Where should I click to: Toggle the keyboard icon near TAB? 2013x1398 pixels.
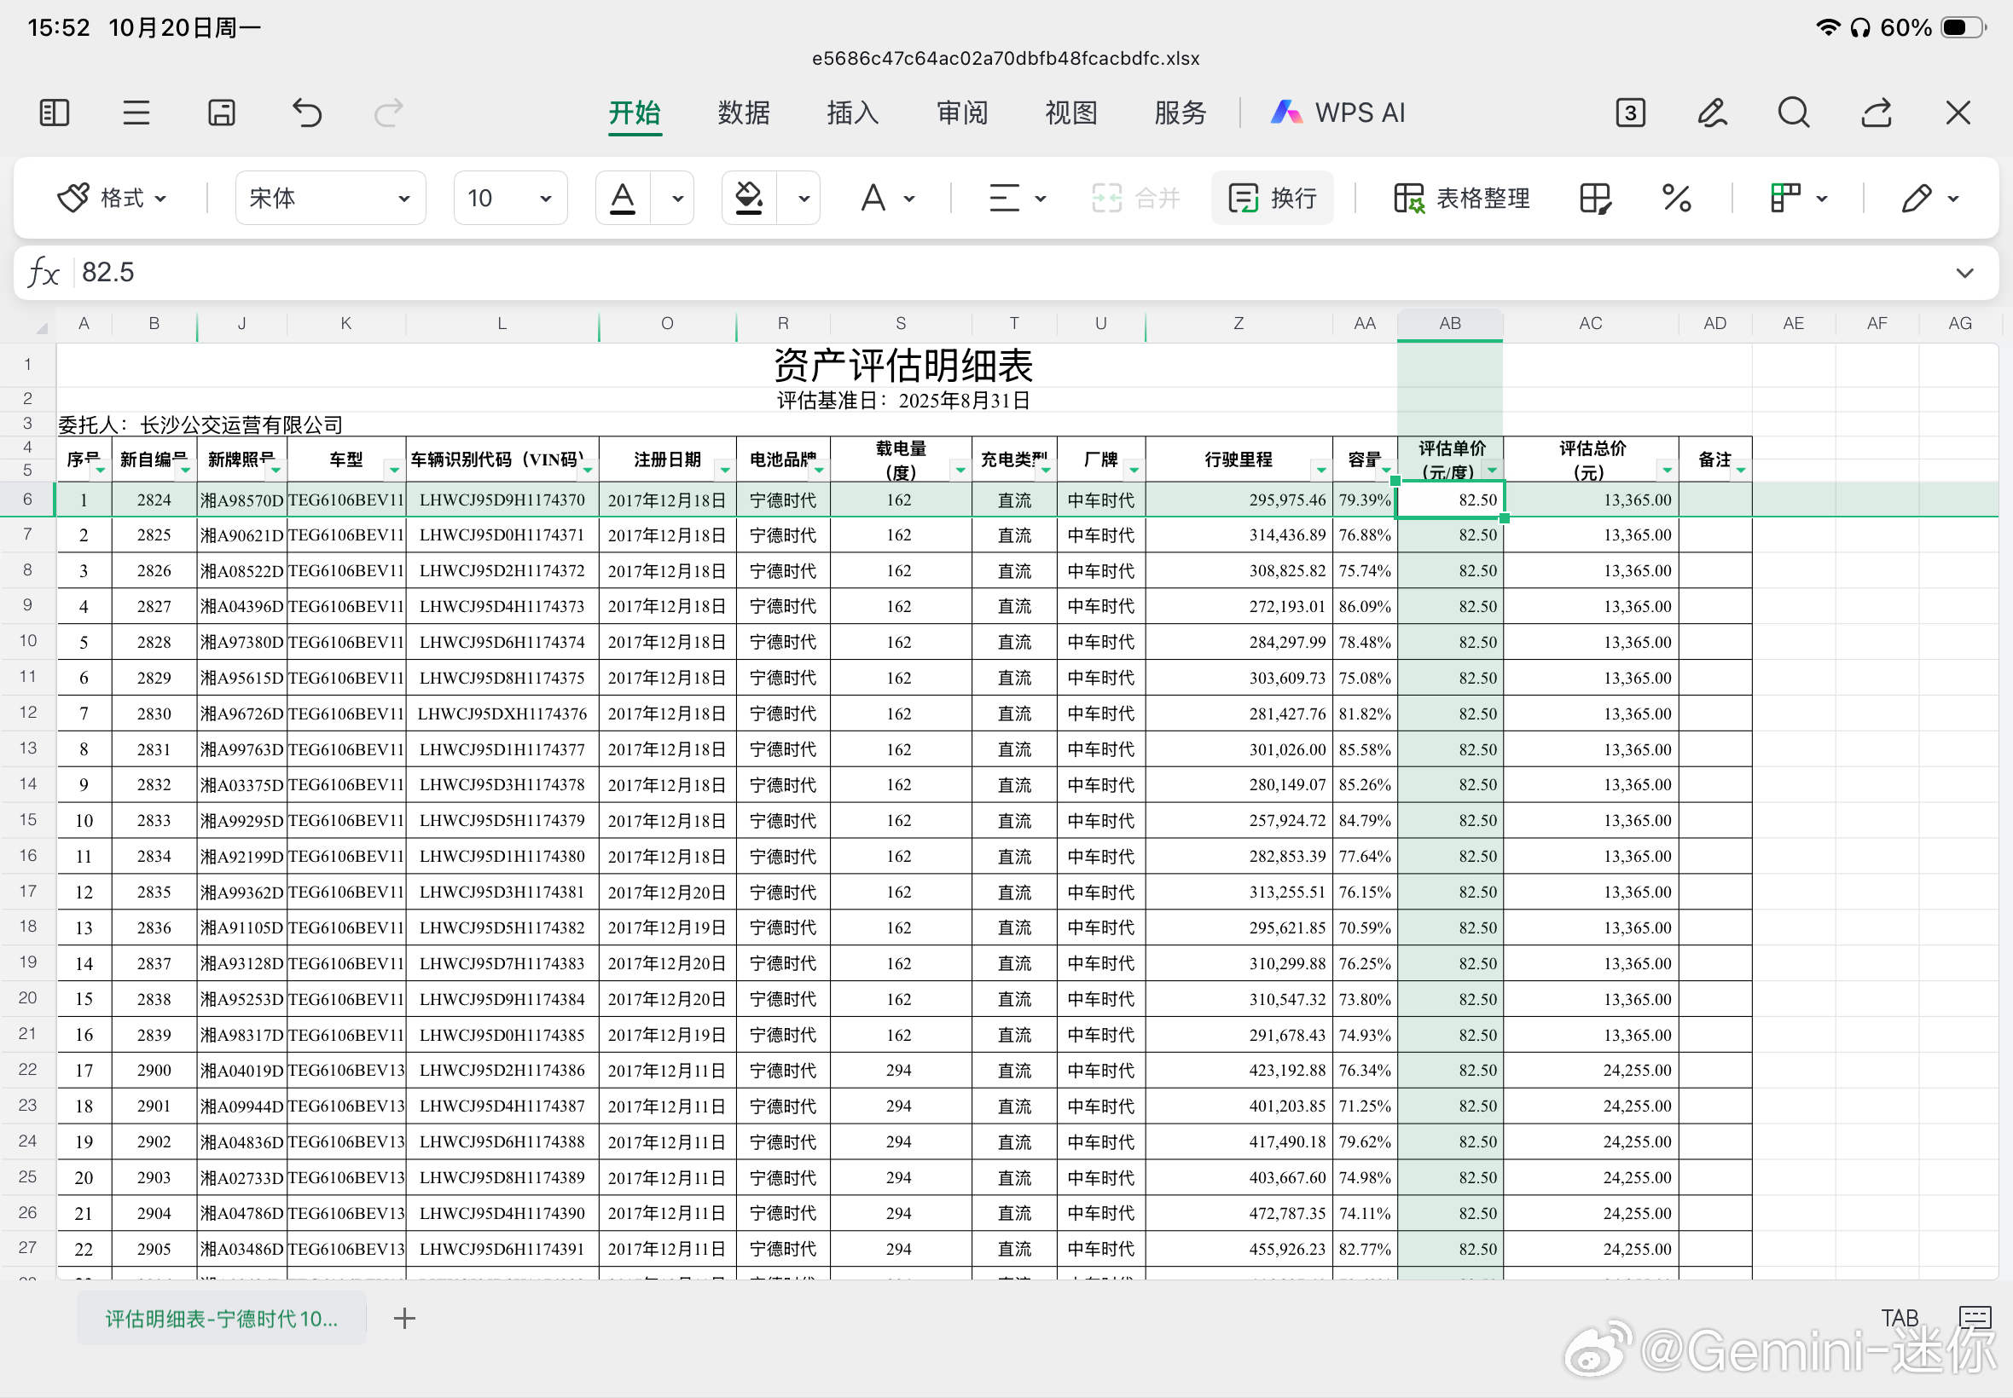[x=1975, y=1317]
